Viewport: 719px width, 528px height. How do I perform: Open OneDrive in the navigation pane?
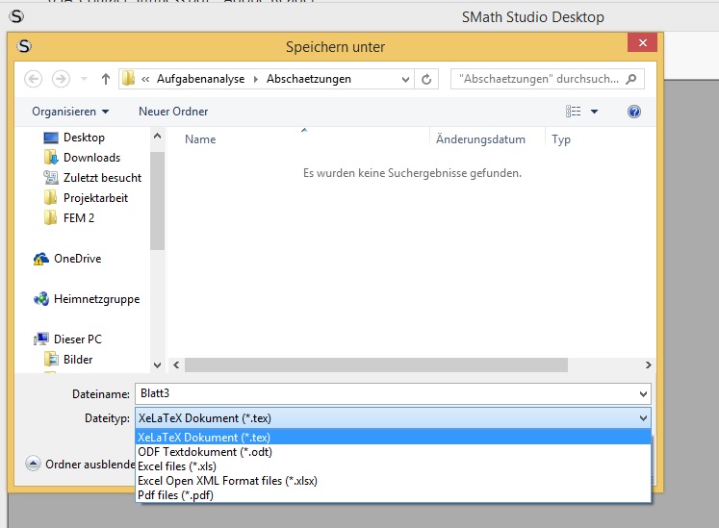76,259
